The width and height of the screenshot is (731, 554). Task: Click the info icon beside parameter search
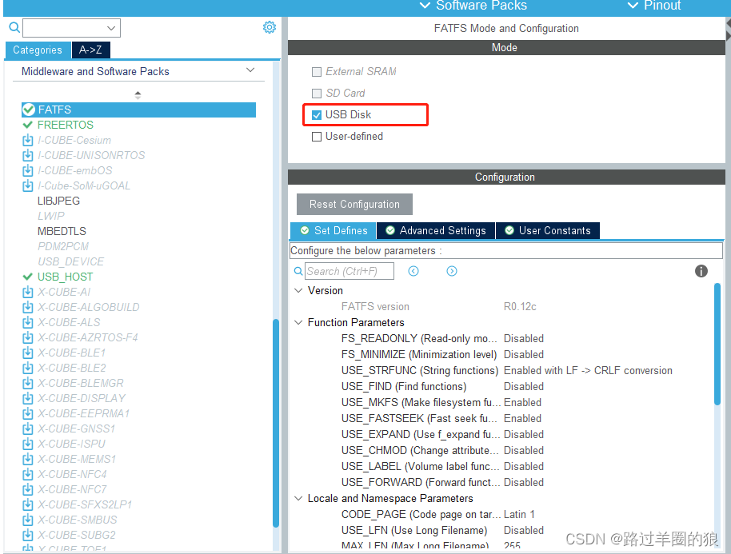(701, 271)
